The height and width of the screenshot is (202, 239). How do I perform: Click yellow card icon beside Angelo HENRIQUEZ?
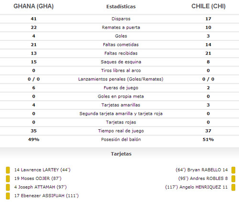(x=233, y=187)
